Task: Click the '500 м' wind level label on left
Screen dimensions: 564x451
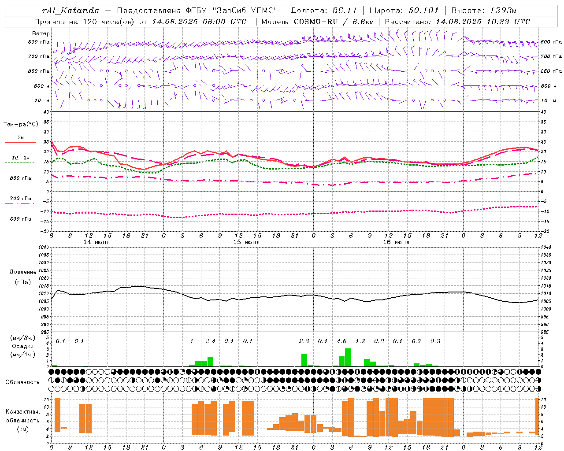Action: pyautogui.click(x=42, y=86)
